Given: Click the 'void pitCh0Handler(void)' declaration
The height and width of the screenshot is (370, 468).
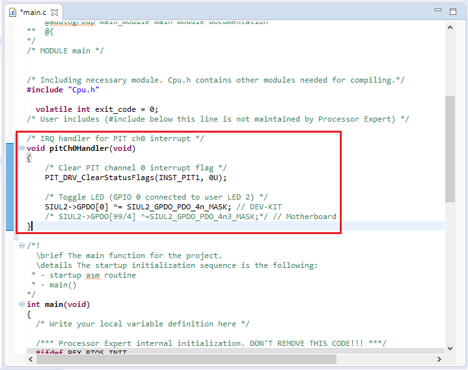Looking at the screenshot, I should pyautogui.click(x=81, y=148).
